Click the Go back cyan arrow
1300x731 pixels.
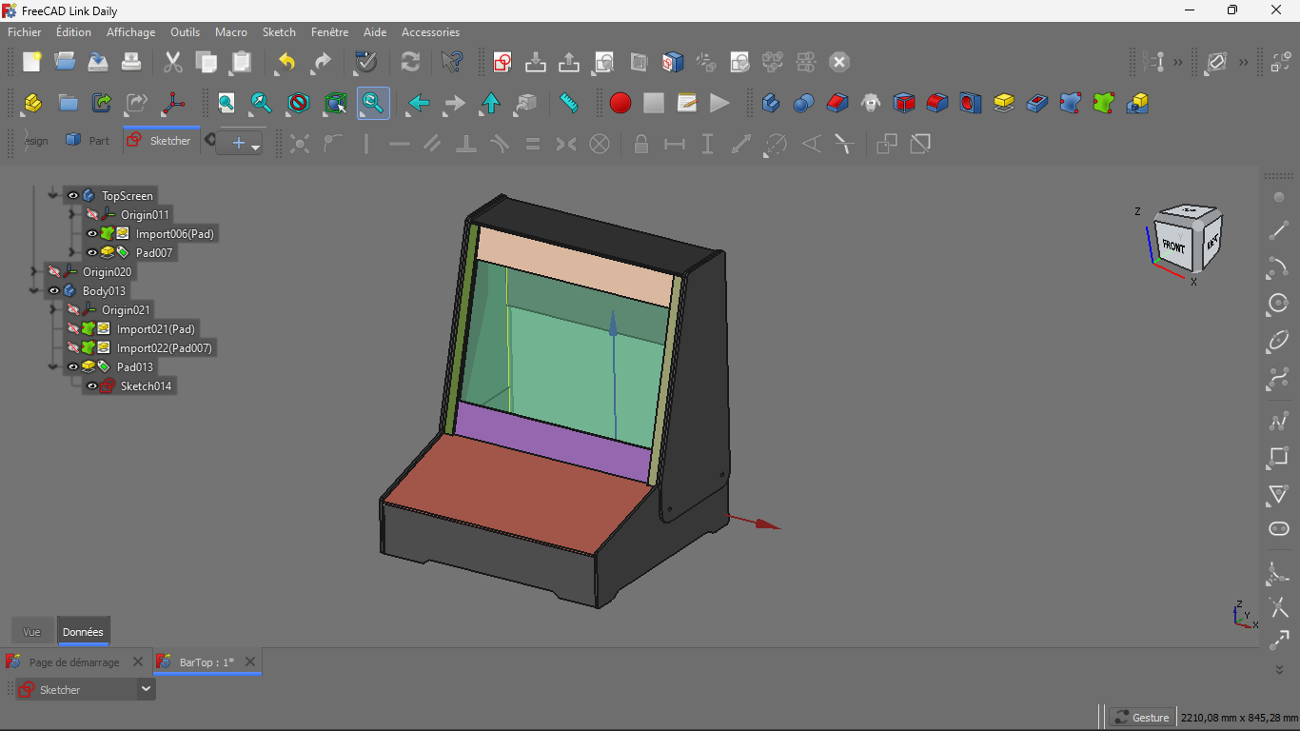coord(419,103)
